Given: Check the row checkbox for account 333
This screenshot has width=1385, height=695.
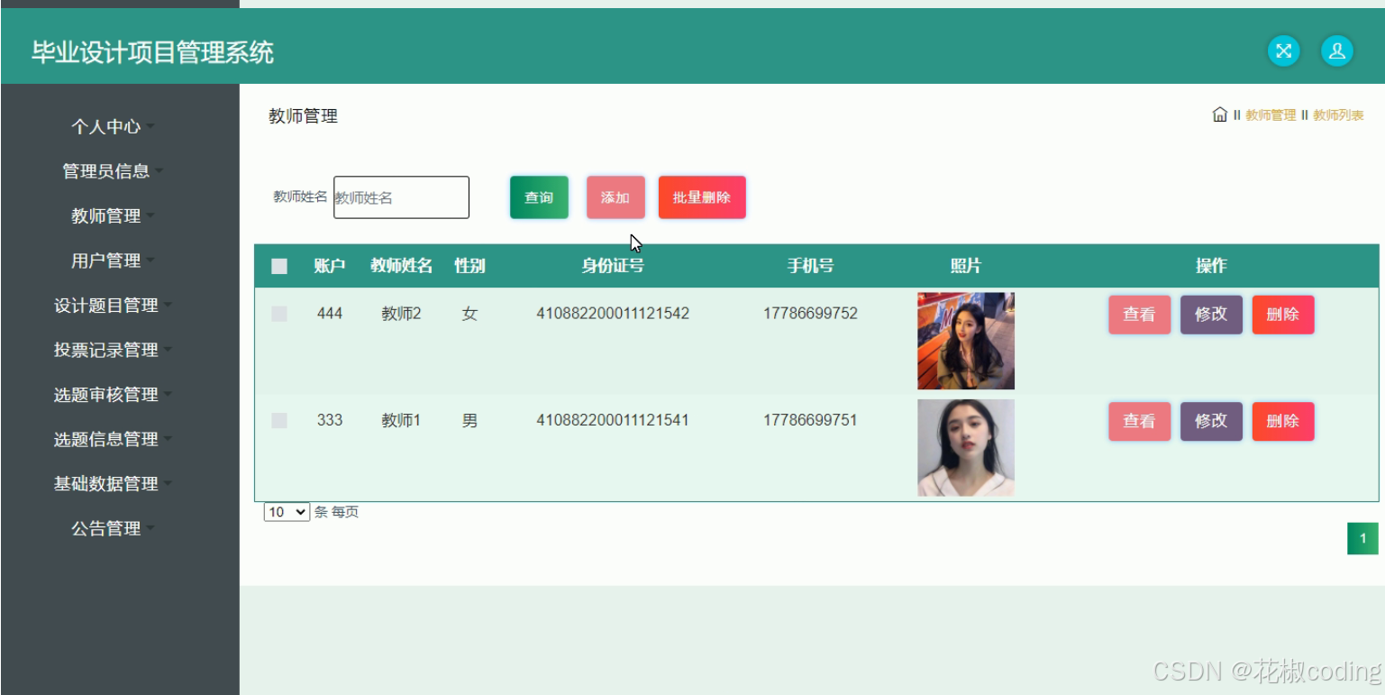Looking at the screenshot, I should click(x=279, y=420).
